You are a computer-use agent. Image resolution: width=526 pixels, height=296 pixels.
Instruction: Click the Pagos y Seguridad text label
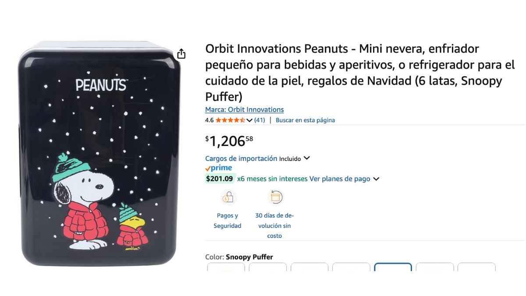227,221
